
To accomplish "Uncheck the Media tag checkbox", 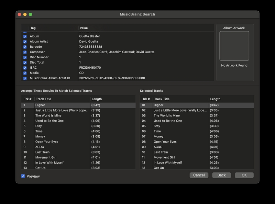I will 25,73.
